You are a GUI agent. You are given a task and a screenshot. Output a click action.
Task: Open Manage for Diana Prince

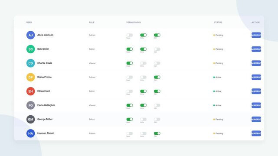click(x=256, y=77)
